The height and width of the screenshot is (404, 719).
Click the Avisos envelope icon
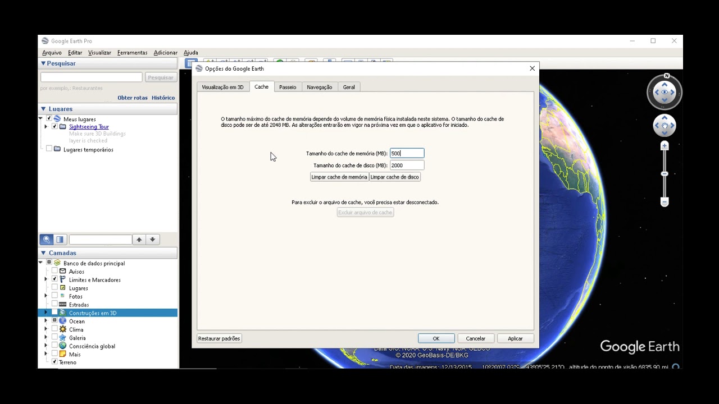pyautogui.click(x=62, y=272)
